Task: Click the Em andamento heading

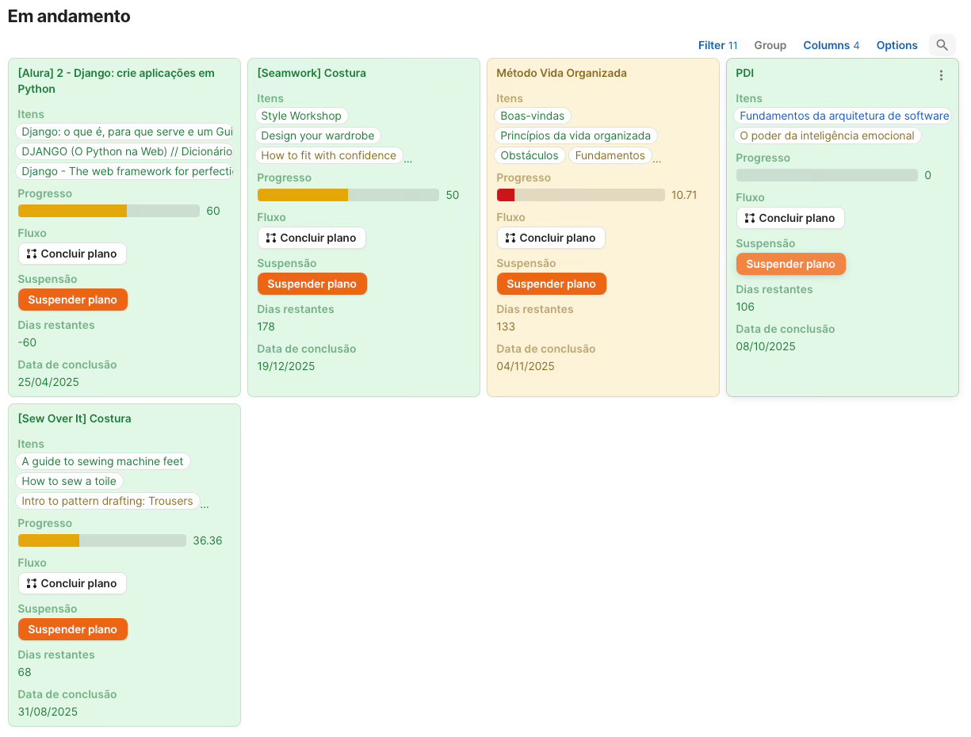Action: tap(69, 16)
